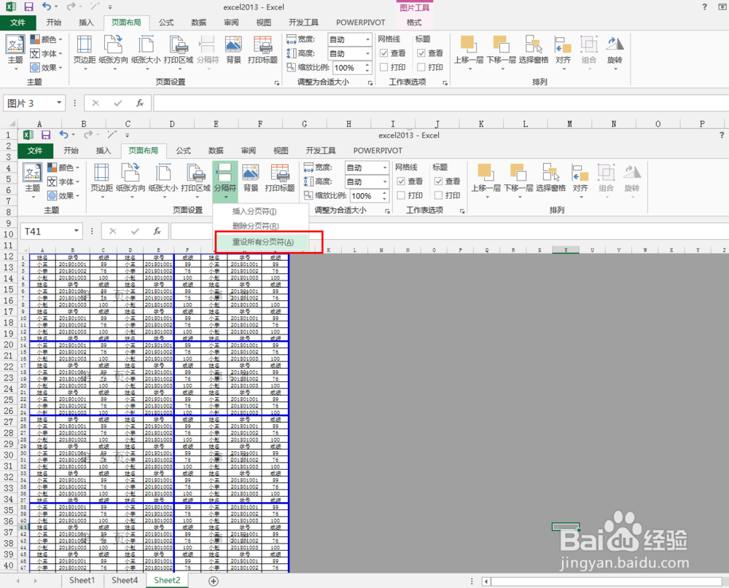Click 上移一层 bring forward in top ribbon

click(x=469, y=52)
